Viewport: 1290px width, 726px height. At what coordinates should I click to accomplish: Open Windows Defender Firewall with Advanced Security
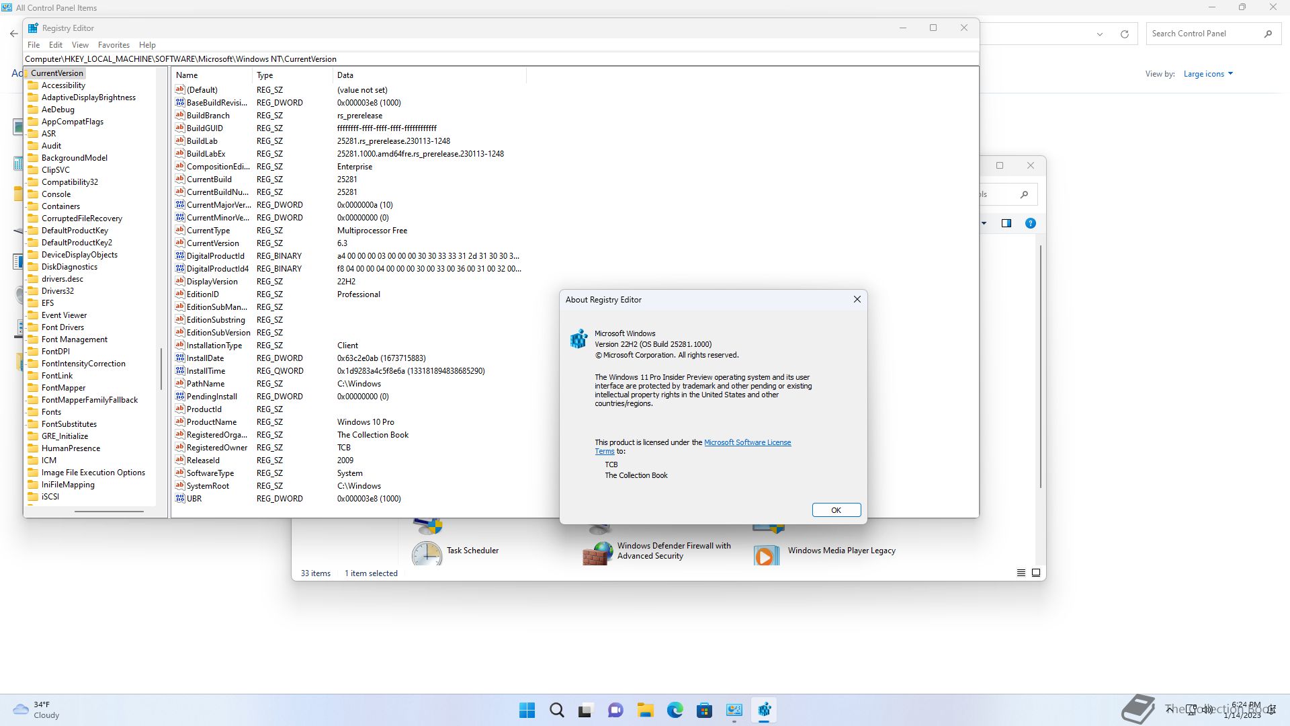tap(656, 552)
